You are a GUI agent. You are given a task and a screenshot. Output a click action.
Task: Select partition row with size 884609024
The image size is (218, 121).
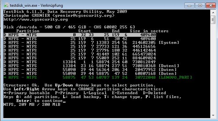(80, 58)
